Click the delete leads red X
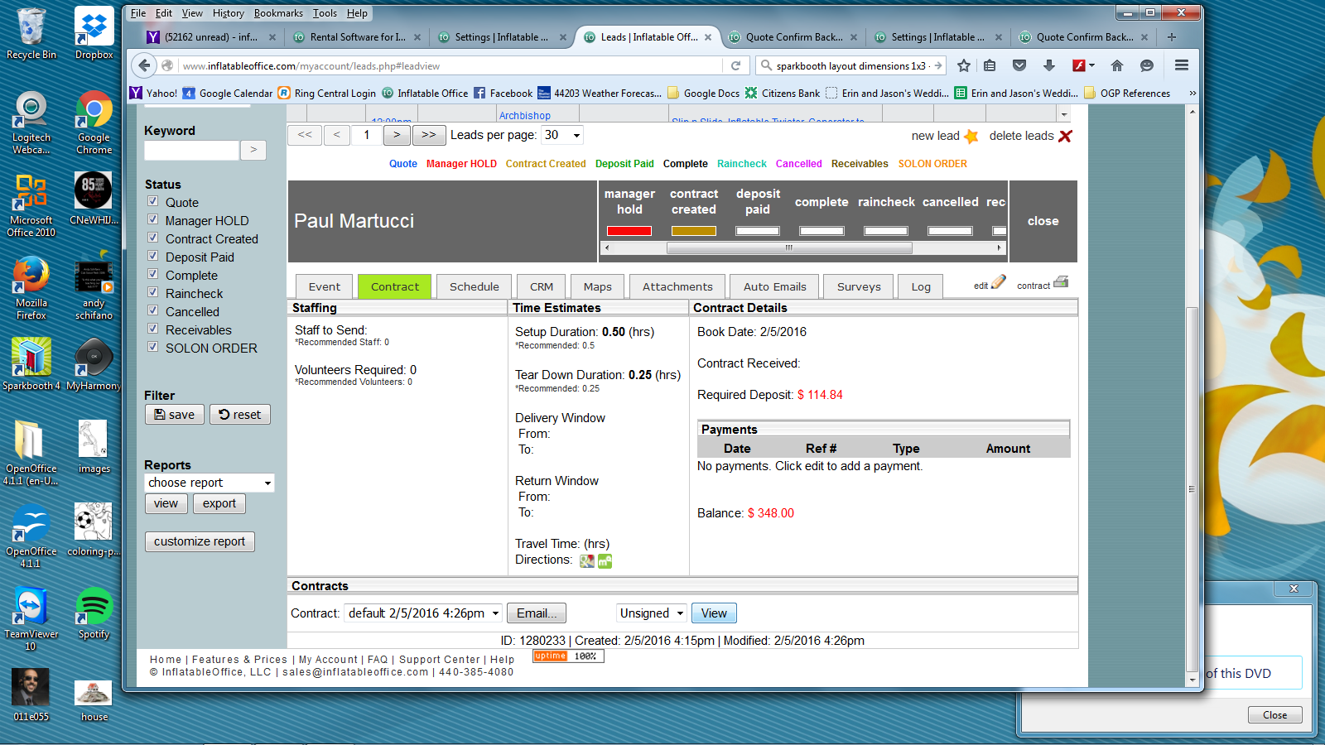1325x745 pixels. pos(1066,137)
